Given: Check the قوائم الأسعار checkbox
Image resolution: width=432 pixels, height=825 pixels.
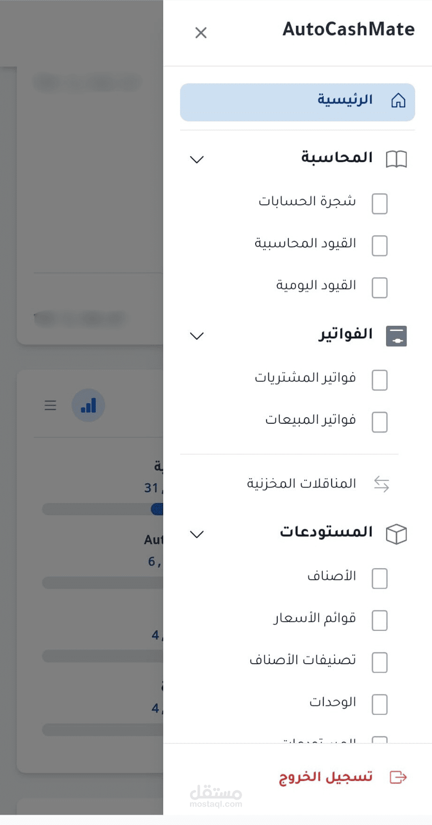Looking at the screenshot, I should (x=379, y=621).
